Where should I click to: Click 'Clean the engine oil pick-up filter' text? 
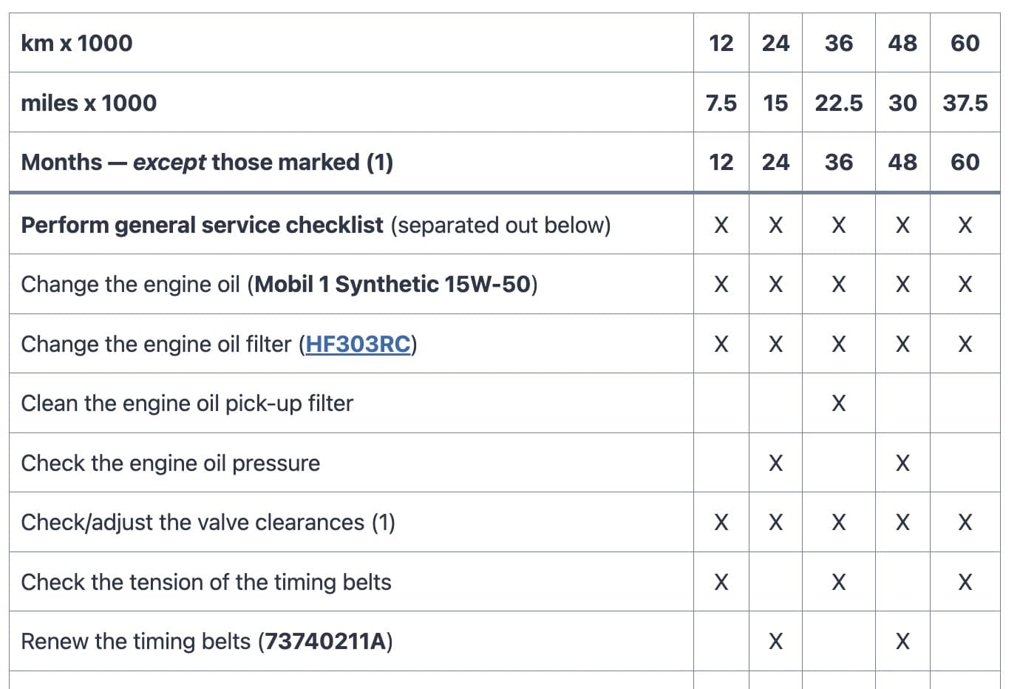(x=187, y=403)
